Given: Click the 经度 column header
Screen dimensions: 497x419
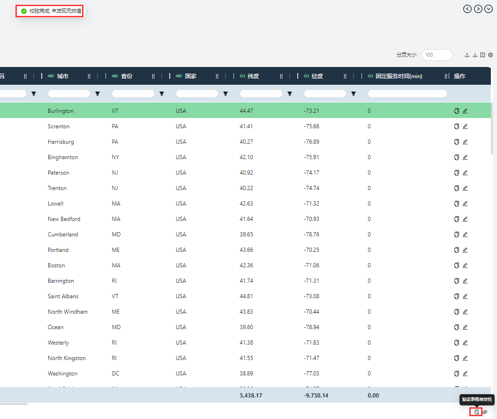Looking at the screenshot, I should coord(317,76).
